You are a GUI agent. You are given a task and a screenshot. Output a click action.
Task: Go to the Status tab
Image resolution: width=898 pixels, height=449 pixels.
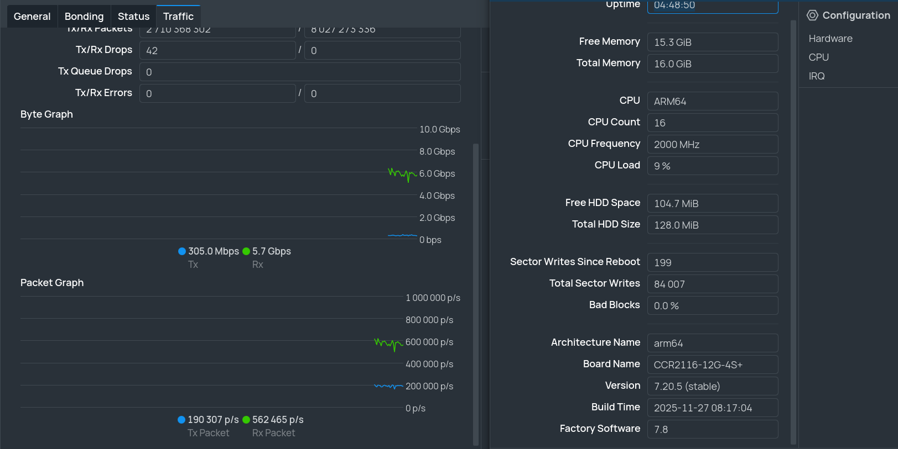[133, 17]
